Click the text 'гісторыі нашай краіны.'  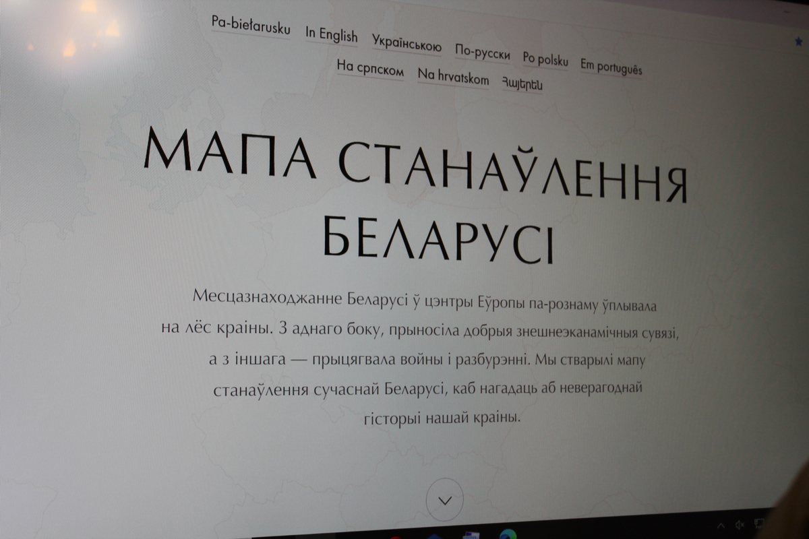[443, 418]
